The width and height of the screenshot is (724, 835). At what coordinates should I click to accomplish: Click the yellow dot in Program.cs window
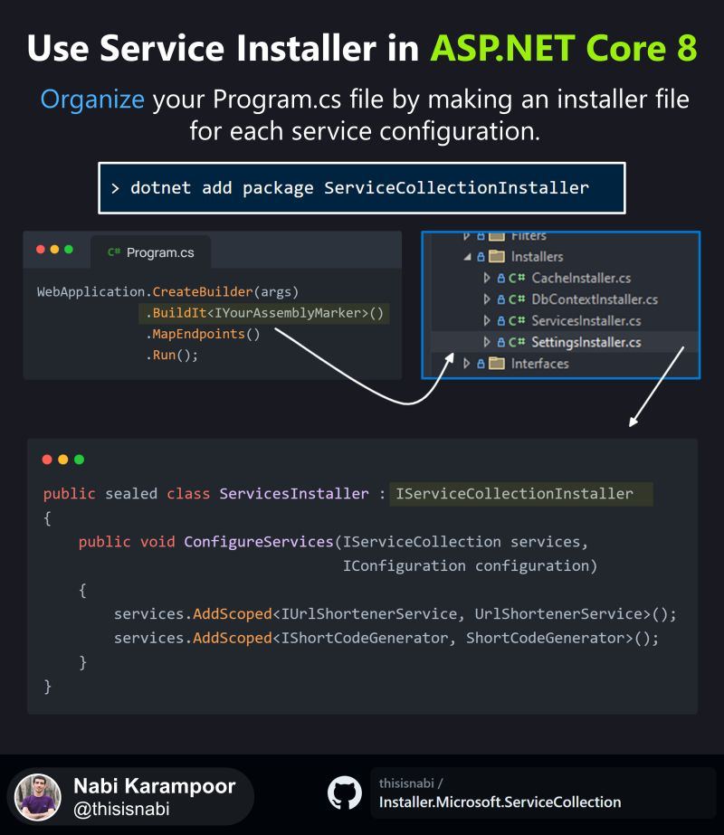54,249
